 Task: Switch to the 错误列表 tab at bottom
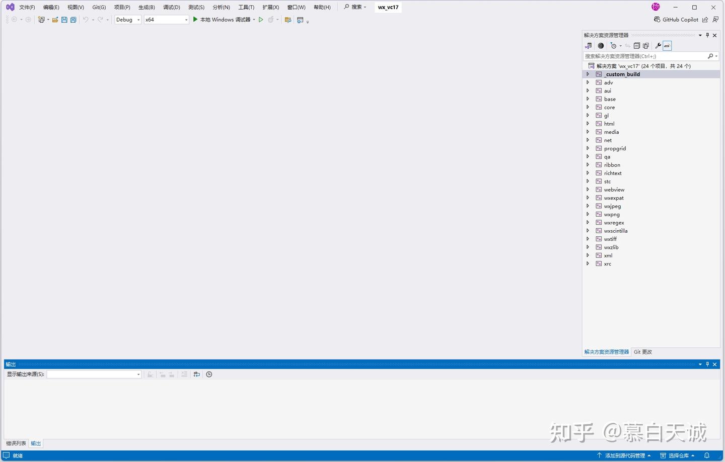coord(16,443)
